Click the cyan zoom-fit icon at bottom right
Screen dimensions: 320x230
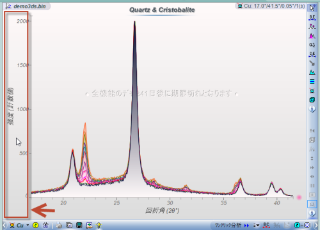pyautogui.click(x=297, y=225)
